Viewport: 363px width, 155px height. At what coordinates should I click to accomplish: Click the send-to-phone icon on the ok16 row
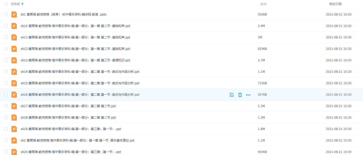(240, 94)
